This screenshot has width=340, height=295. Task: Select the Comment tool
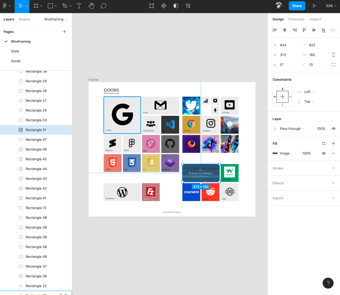104,6
